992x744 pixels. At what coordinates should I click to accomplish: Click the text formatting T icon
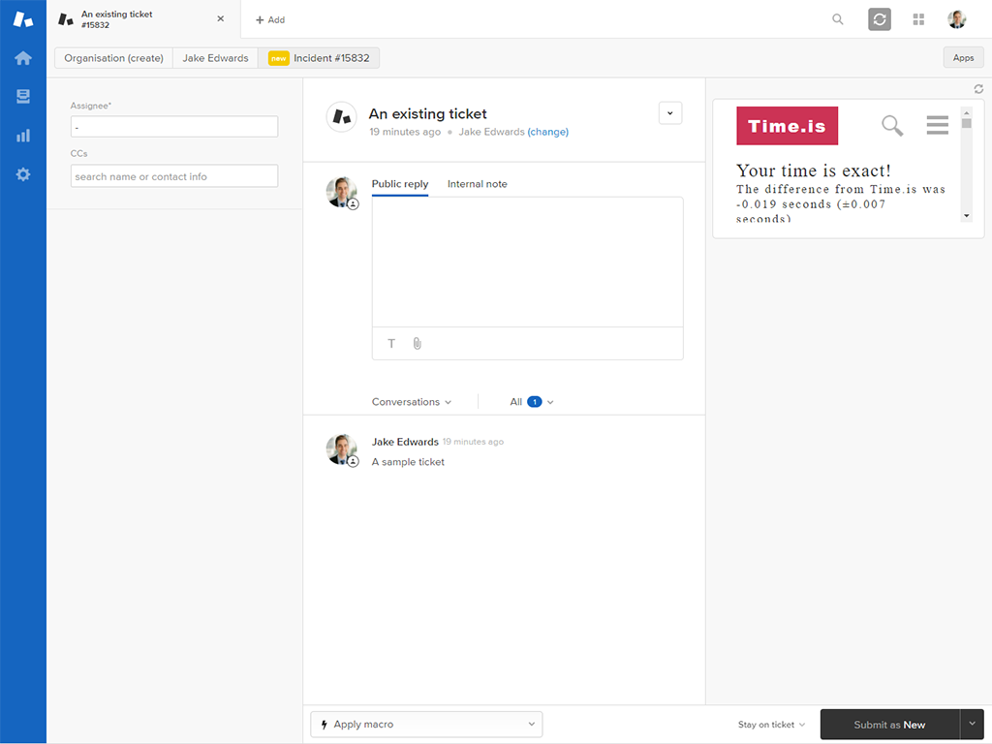[391, 344]
